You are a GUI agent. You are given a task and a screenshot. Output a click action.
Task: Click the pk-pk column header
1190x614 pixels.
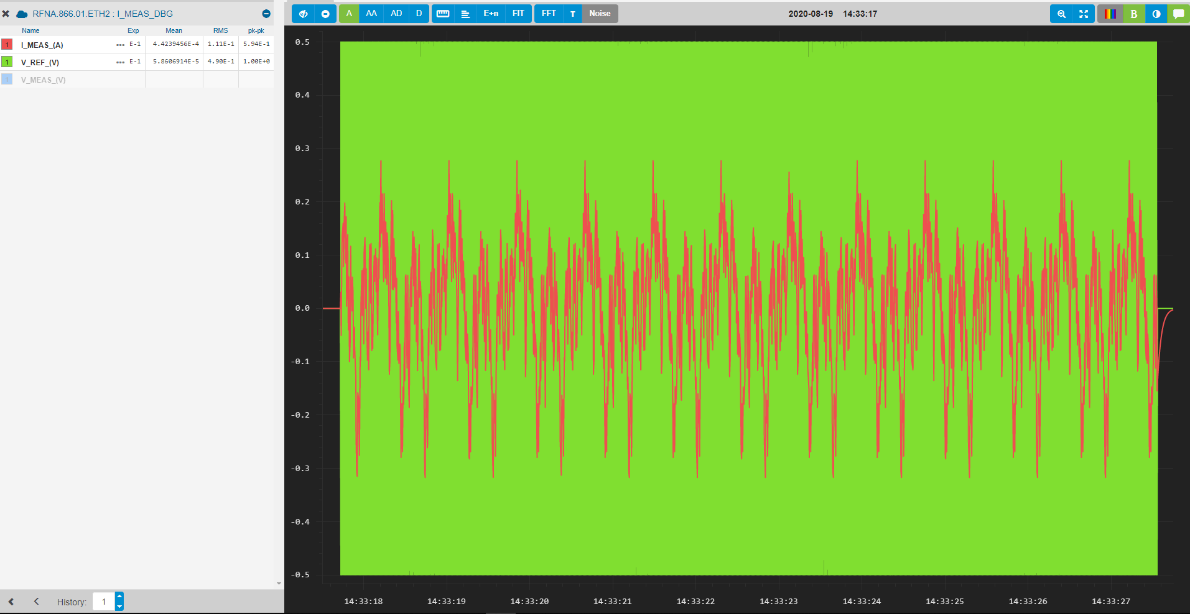pos(256,30)
